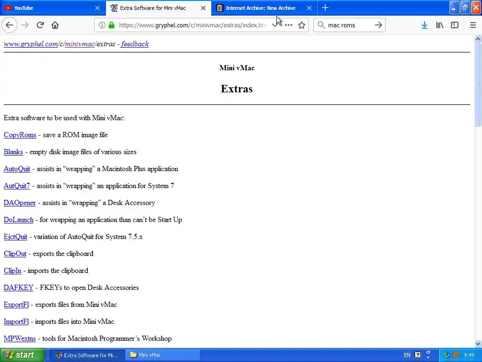This screenshot has width=482, height=362.
Task: Bookmark this page with the star
Action: pyautogui.click(x=302, y=25)
